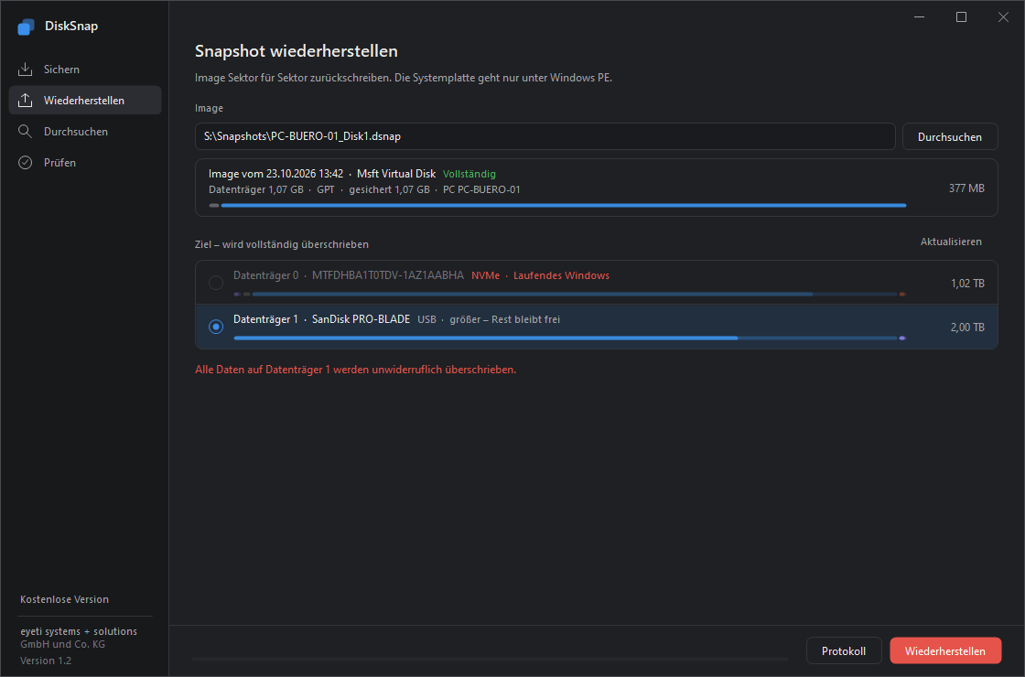The image size is (1025, 677).
Task: Click the "eyeti systems + solutions" text
Action: point(79,631)
